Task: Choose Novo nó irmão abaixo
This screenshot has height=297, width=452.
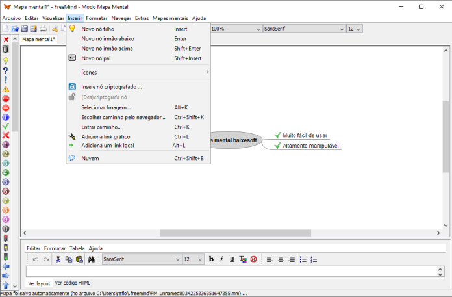Action: [138, 38]
